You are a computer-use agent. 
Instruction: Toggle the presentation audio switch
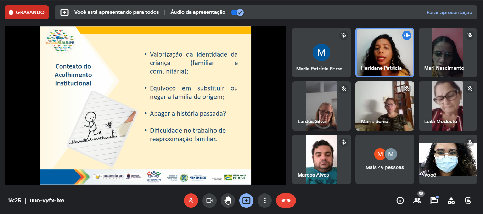coord(237,12)
